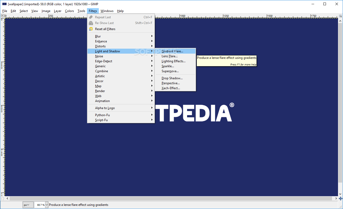Screen dimensions: 343x209
Task: Expand the Artistic submenu
Action: pos(121,76)
